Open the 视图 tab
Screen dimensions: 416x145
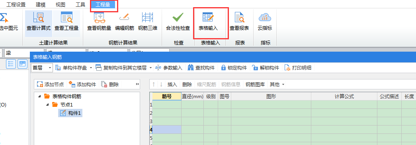pyautogui.click(x=61, y=4)
